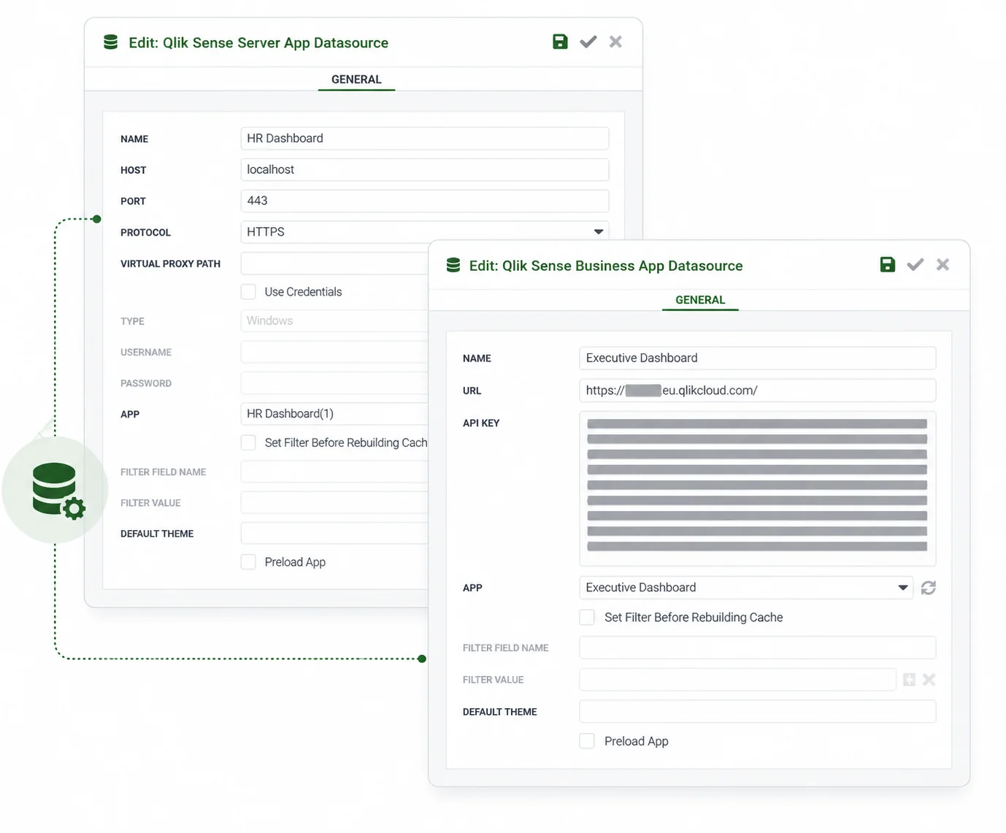Click Filter Value input in Server App dialog
The height and width of the screenshot is (833, 1006).
click(334, 503)
